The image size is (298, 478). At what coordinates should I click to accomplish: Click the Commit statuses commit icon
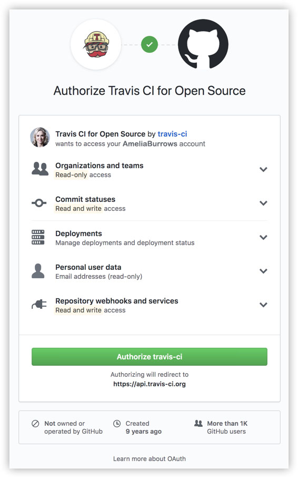click(39, 203)
